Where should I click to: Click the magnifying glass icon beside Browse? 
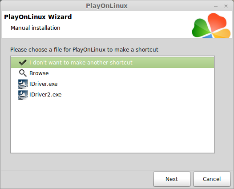pyautogui.click(x=23, y=73)
